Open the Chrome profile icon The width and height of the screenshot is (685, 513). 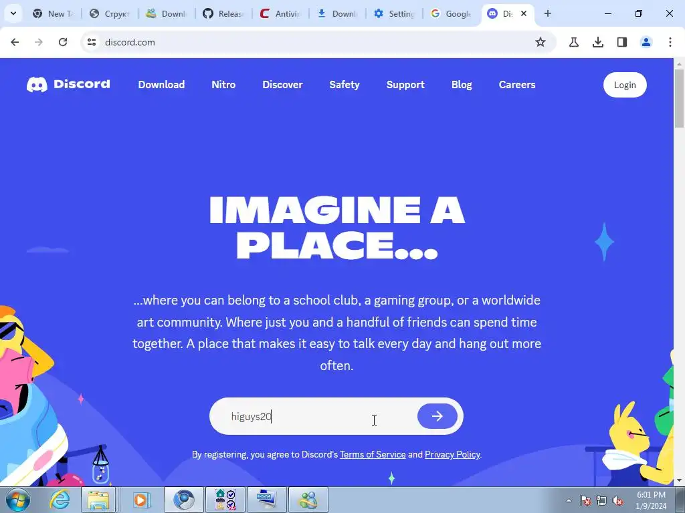point(646,42)
